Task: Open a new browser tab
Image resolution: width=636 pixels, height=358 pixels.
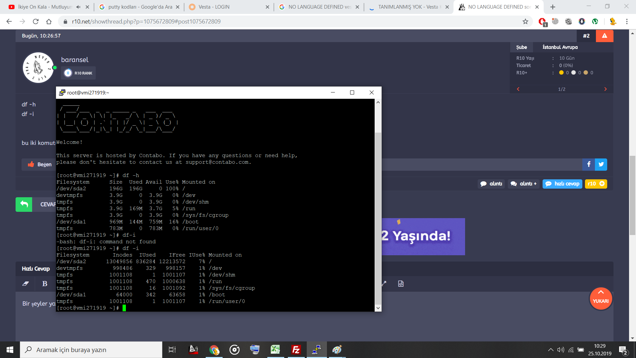Action: [x=553, y=7]
